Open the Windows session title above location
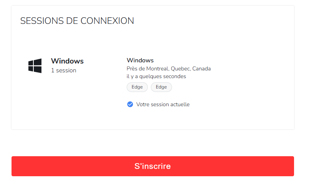314x192 pixels. pos(140,60)
